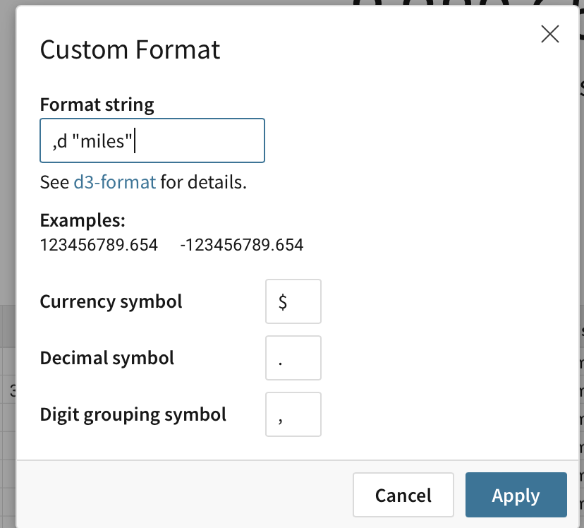Click the Format string label above the input
This screenshot has width=584, height=528.
(97, 104)
